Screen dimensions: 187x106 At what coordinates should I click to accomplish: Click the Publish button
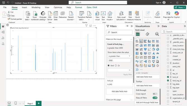pos(157,15)
